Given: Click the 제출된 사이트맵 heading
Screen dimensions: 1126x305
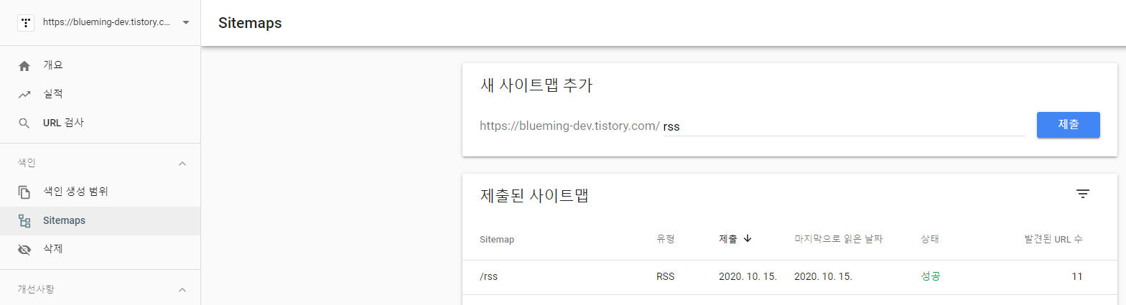Looking at the screenshot, I should point(534,194).
